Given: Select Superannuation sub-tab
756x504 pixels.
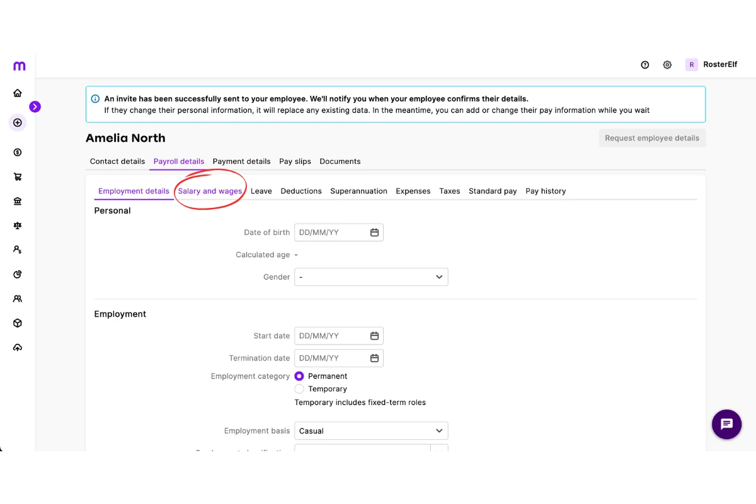Looking at the screenshot, I should 358,191.
